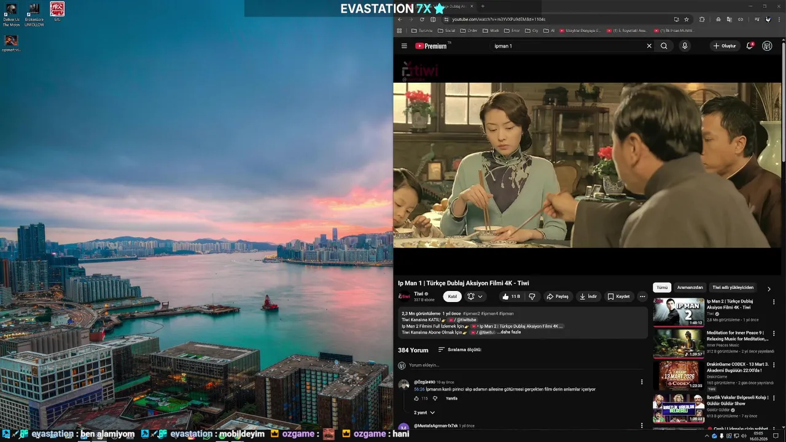Click the Oluştur create button
Viewport: 786px width, 442px height.
(x=725, y=46)
